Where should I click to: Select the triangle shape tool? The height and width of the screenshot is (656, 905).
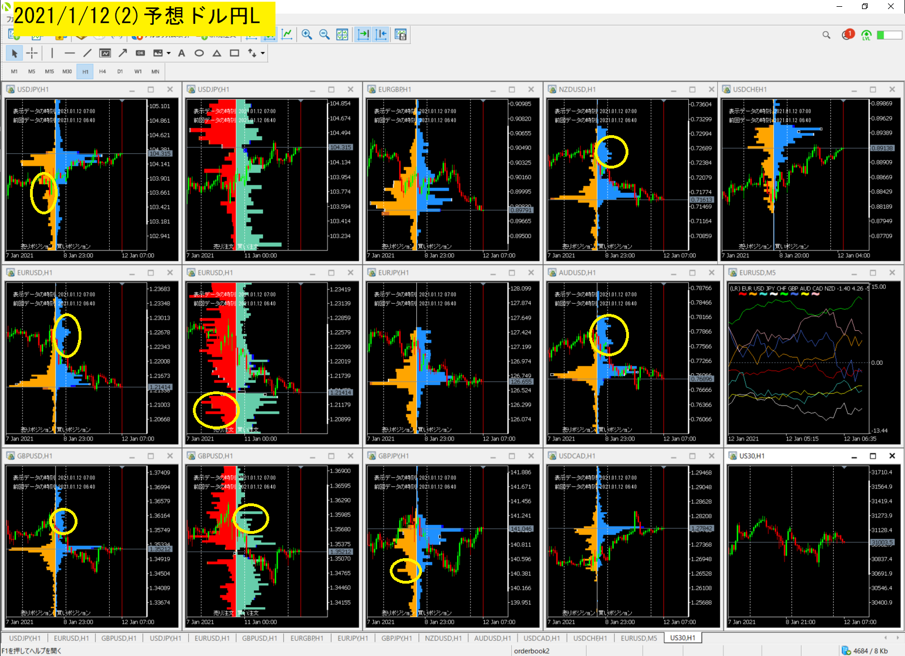217,53
